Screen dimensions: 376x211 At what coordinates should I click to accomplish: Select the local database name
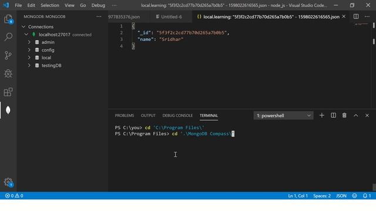(x=46, y=57)
